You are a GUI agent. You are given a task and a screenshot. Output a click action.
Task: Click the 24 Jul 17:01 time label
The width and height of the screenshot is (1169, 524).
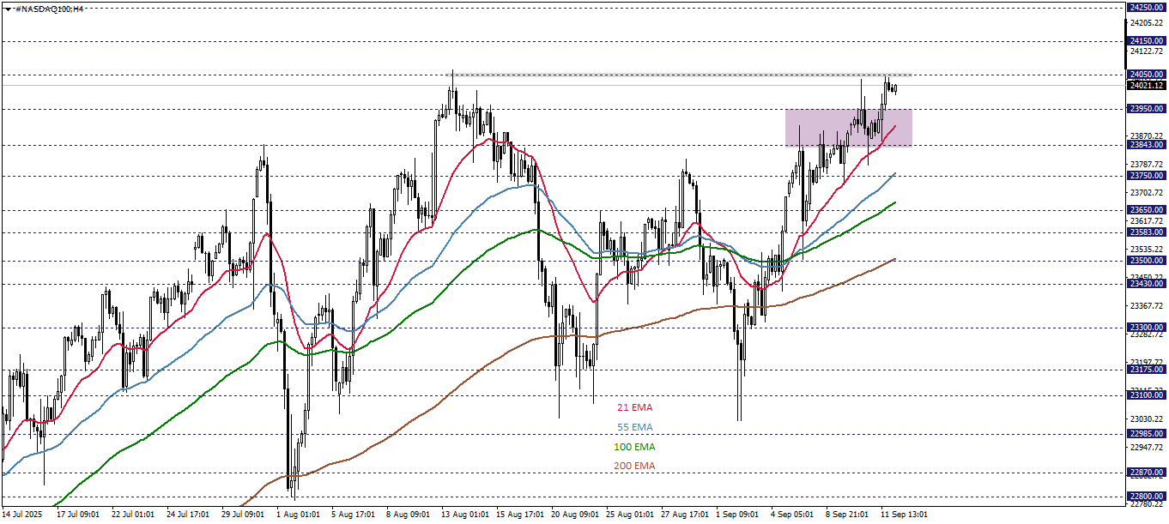tap(186, 515)
